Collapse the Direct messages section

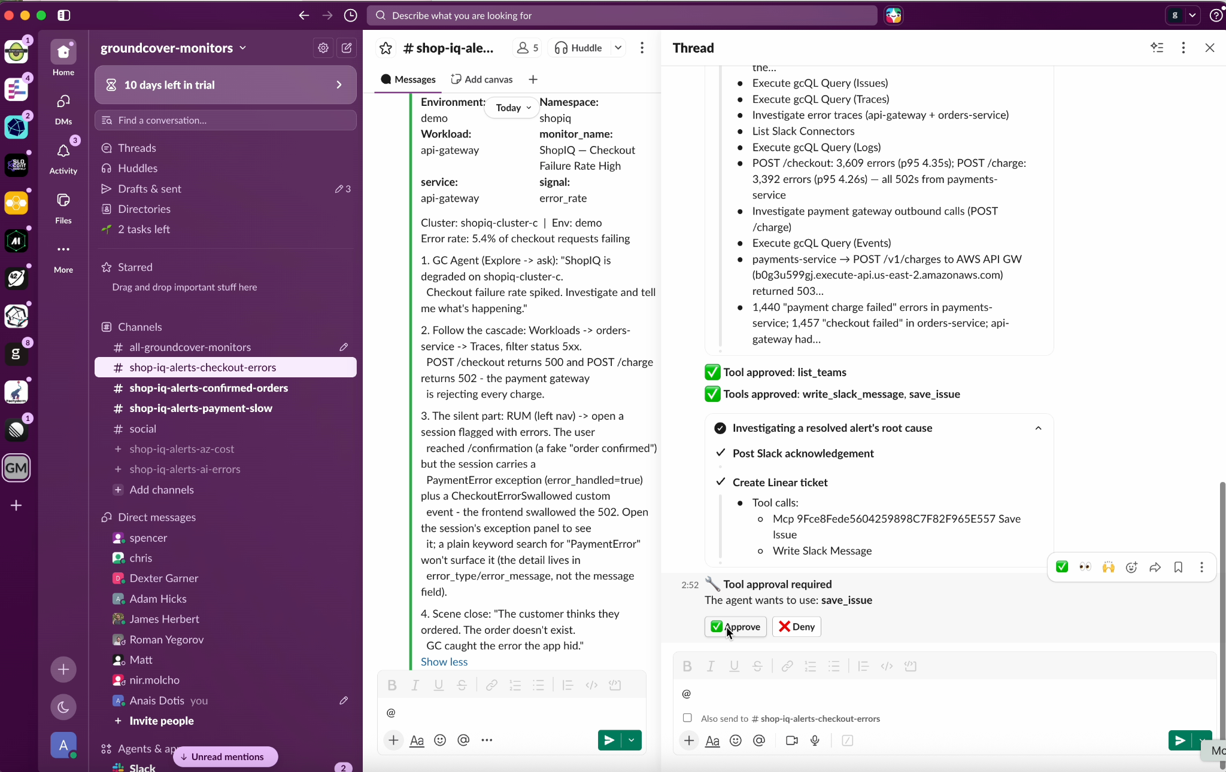[157, 517]
